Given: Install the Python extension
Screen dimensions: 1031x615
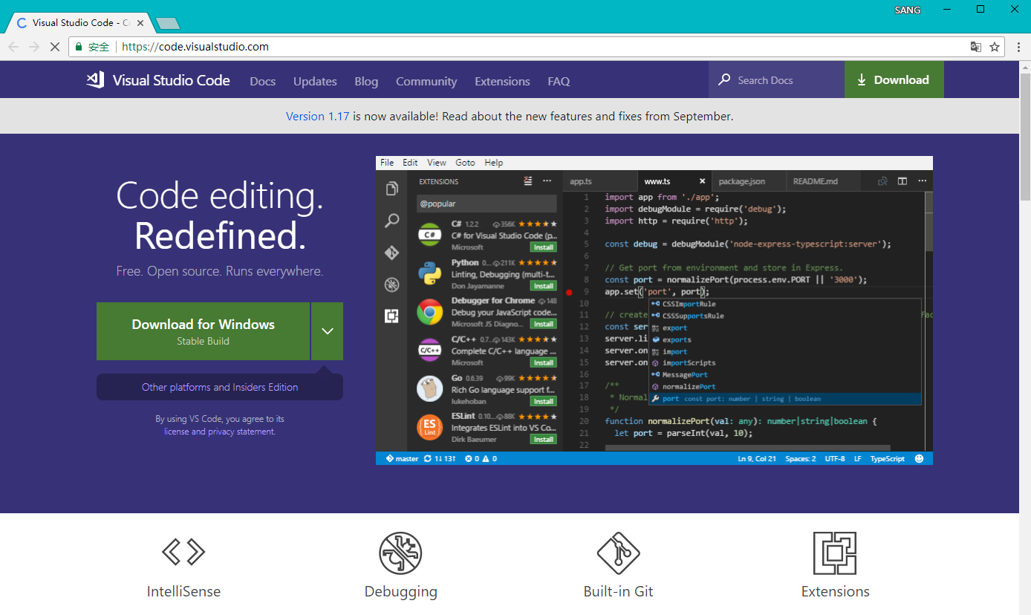Looking at the screenshot, I should click(543, 285).
